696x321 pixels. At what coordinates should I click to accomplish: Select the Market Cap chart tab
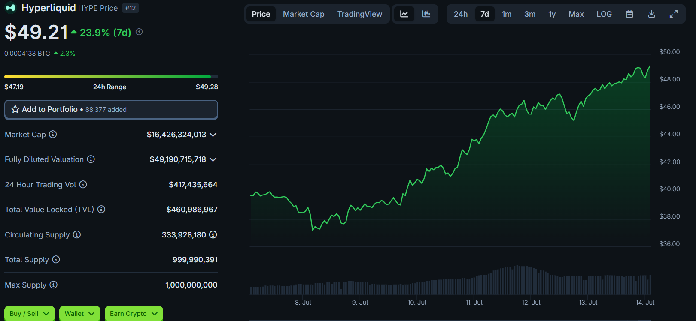tap(304, 14)
